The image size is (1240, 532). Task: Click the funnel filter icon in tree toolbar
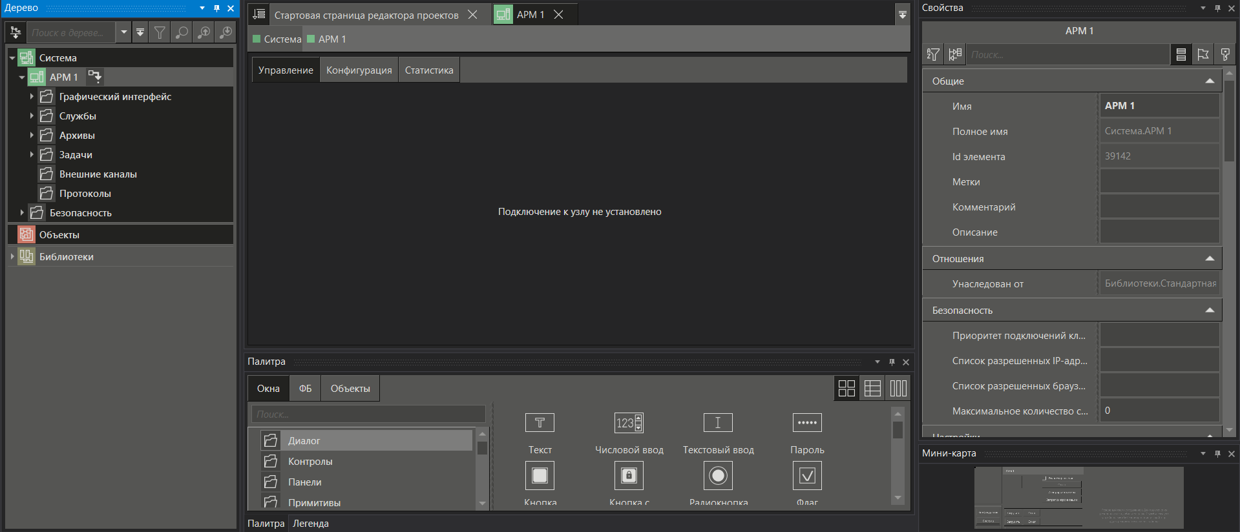coord(160,32)
